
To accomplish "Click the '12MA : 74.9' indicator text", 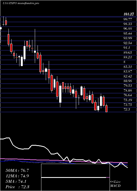I will coord(18,176).
